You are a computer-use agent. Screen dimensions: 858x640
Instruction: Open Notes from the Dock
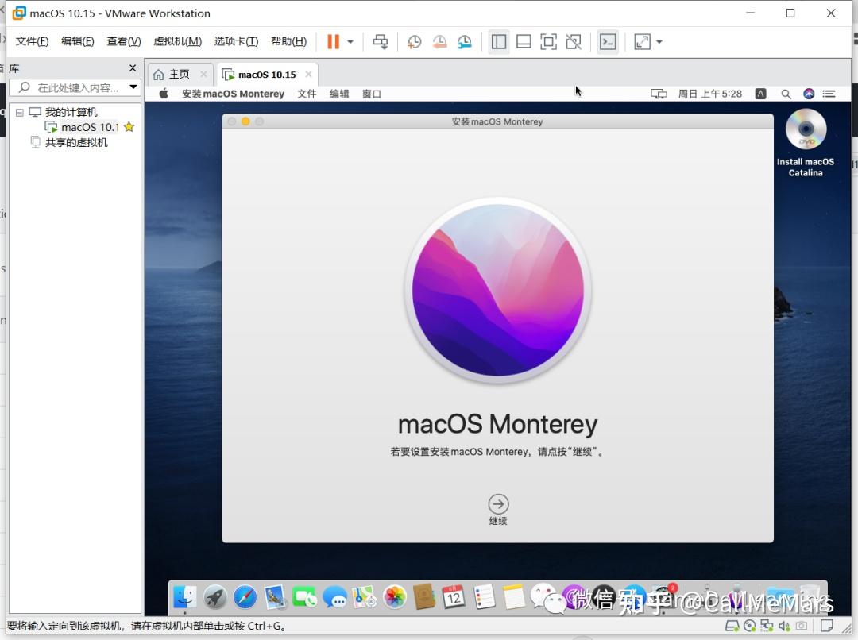pyautogui.click(x=514, y=597)
